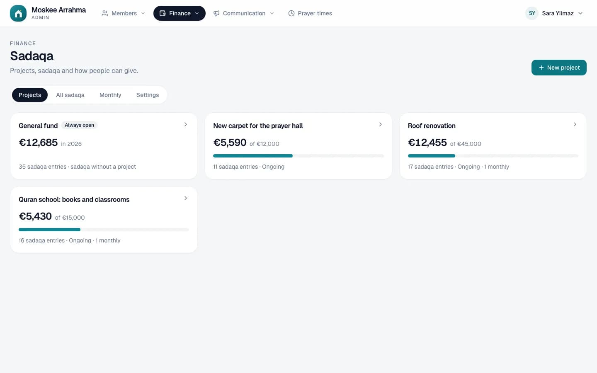
Task: Click the mosque home logo icon
Action: click(18, 13)
